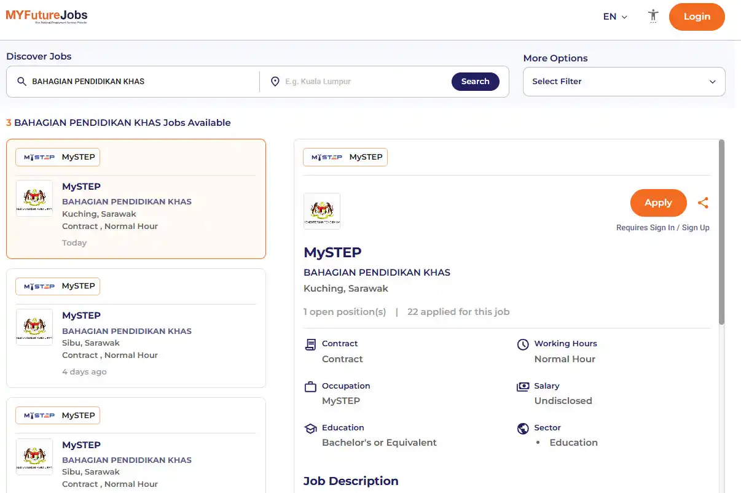Click 'BAHAGIAN PENDIDIKAN KHAS' employer name in detail panel

tap(377, 273)
